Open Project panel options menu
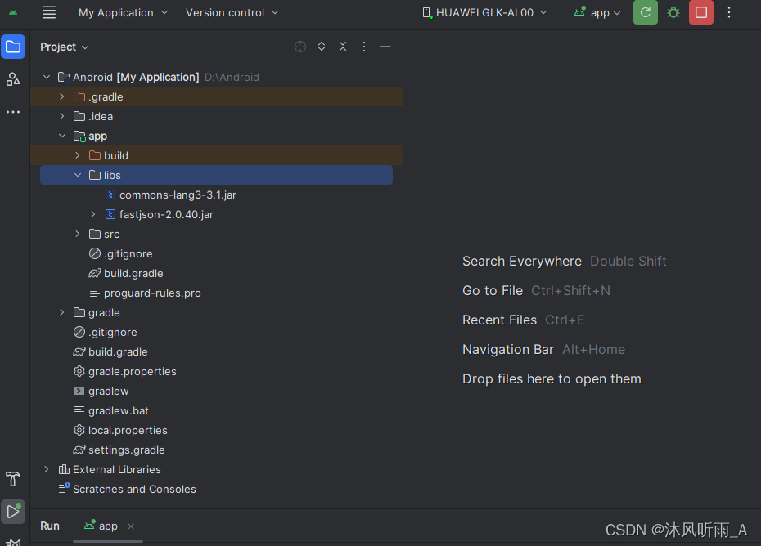 click(x=364, y=47)
